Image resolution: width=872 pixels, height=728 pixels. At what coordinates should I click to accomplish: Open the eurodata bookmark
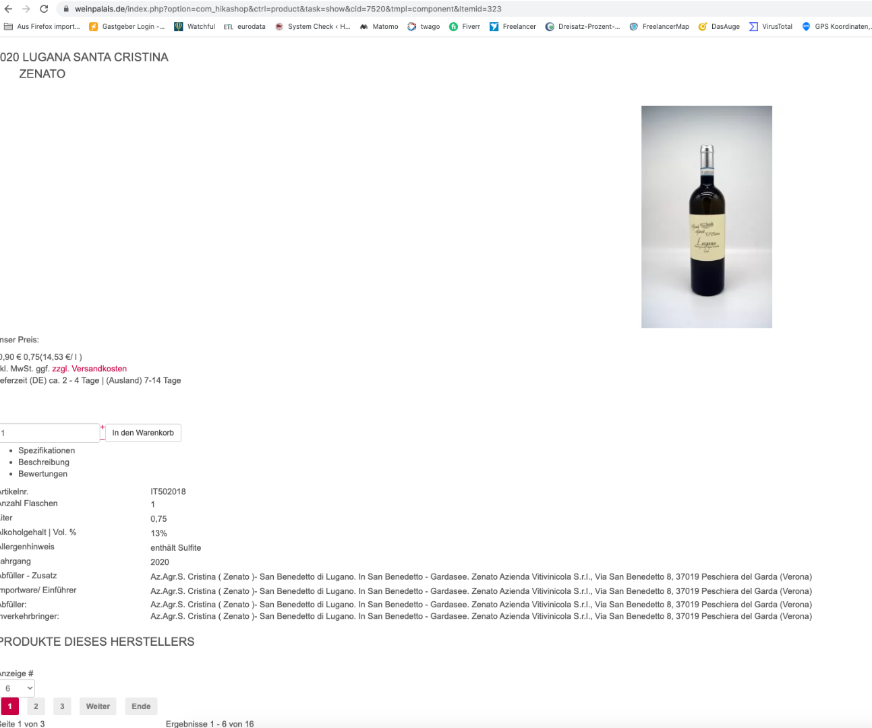pyautogui.click(x=244, y=26)
